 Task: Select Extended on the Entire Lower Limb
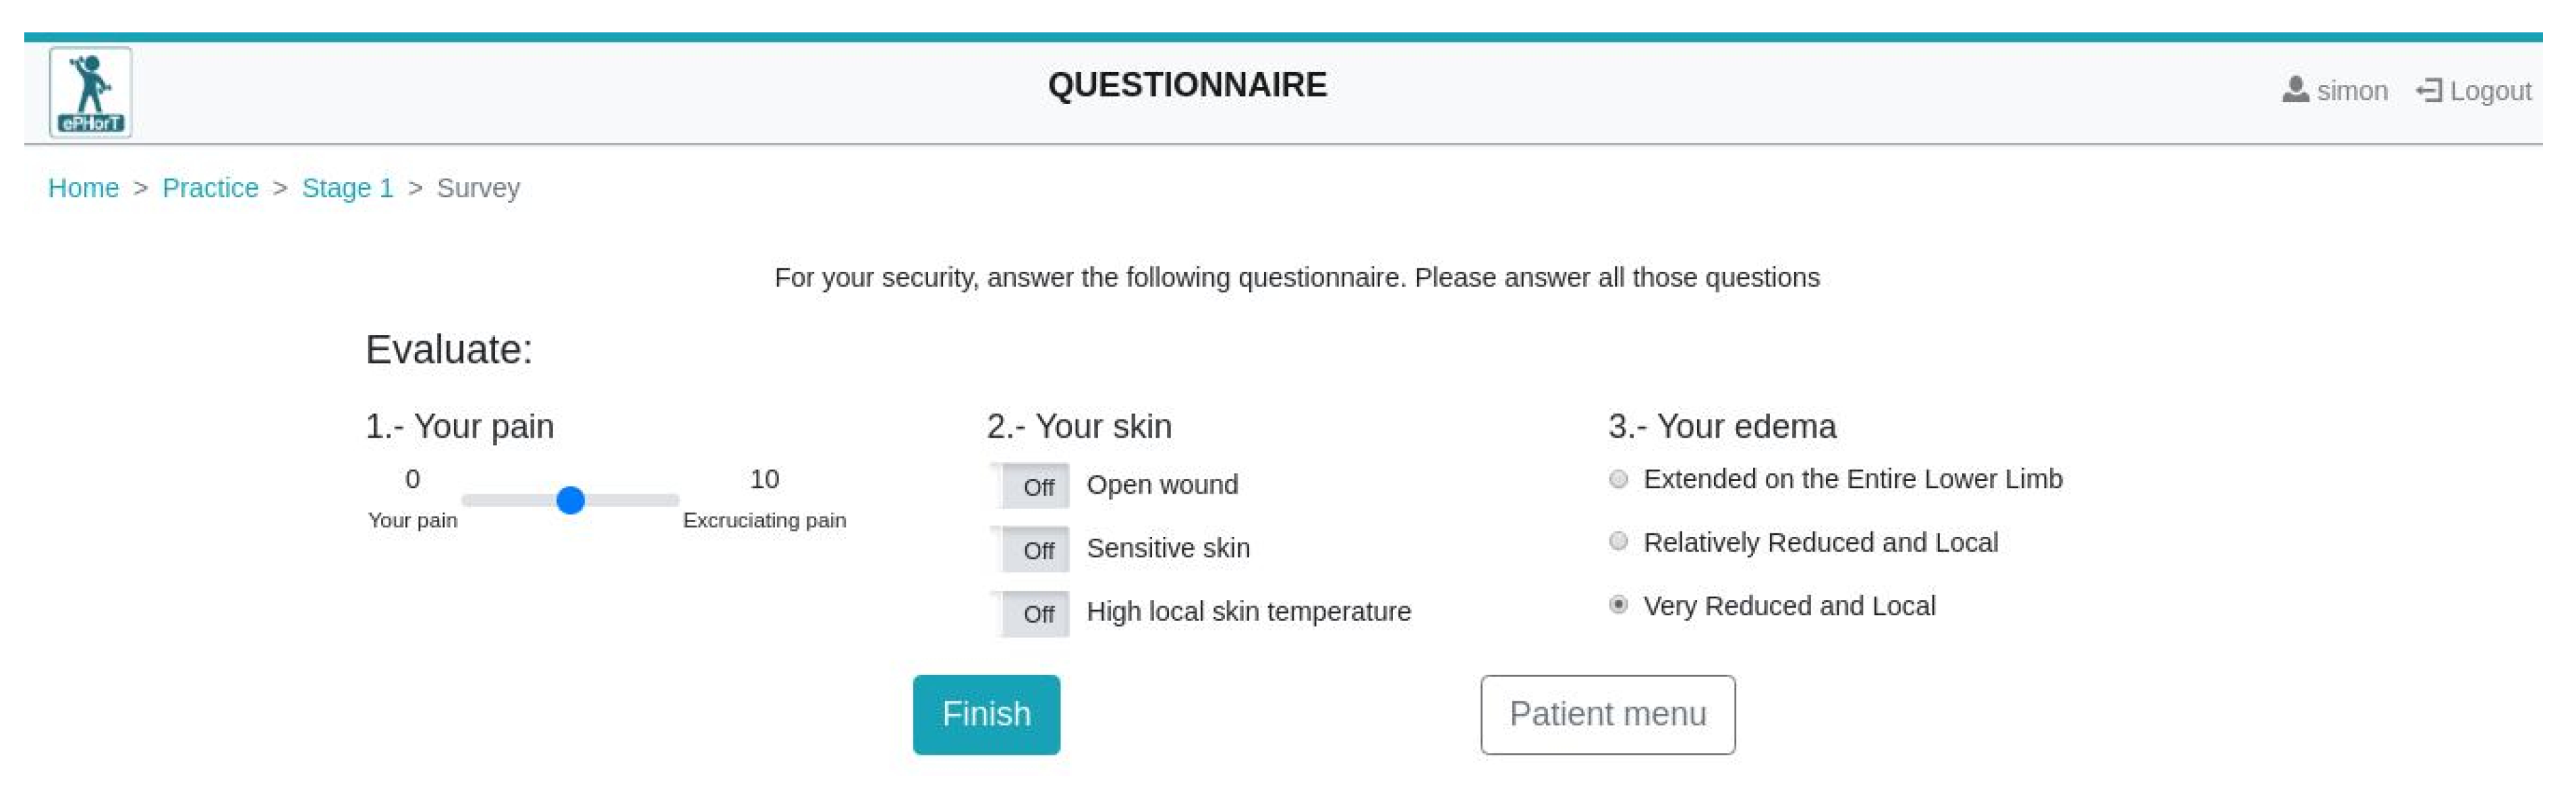click(x=1618, y=479)
